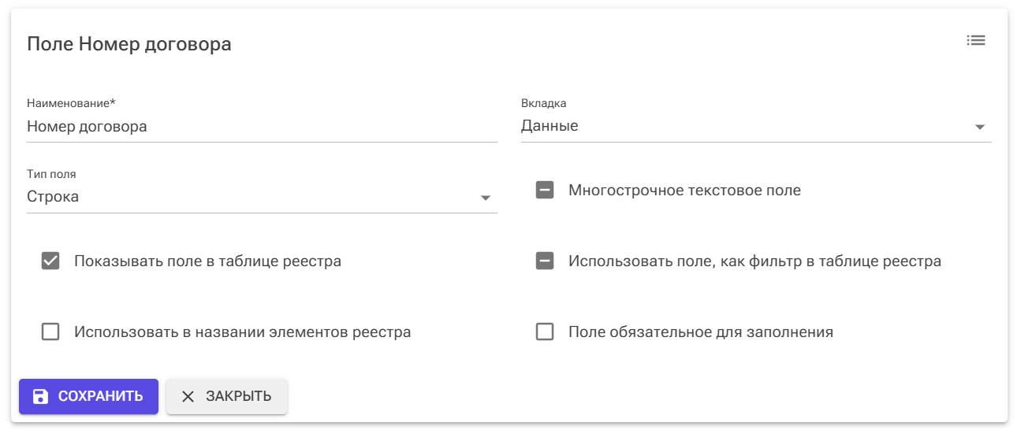Expand the Вкладка dropdown arrow

click(x=980, y=127)
